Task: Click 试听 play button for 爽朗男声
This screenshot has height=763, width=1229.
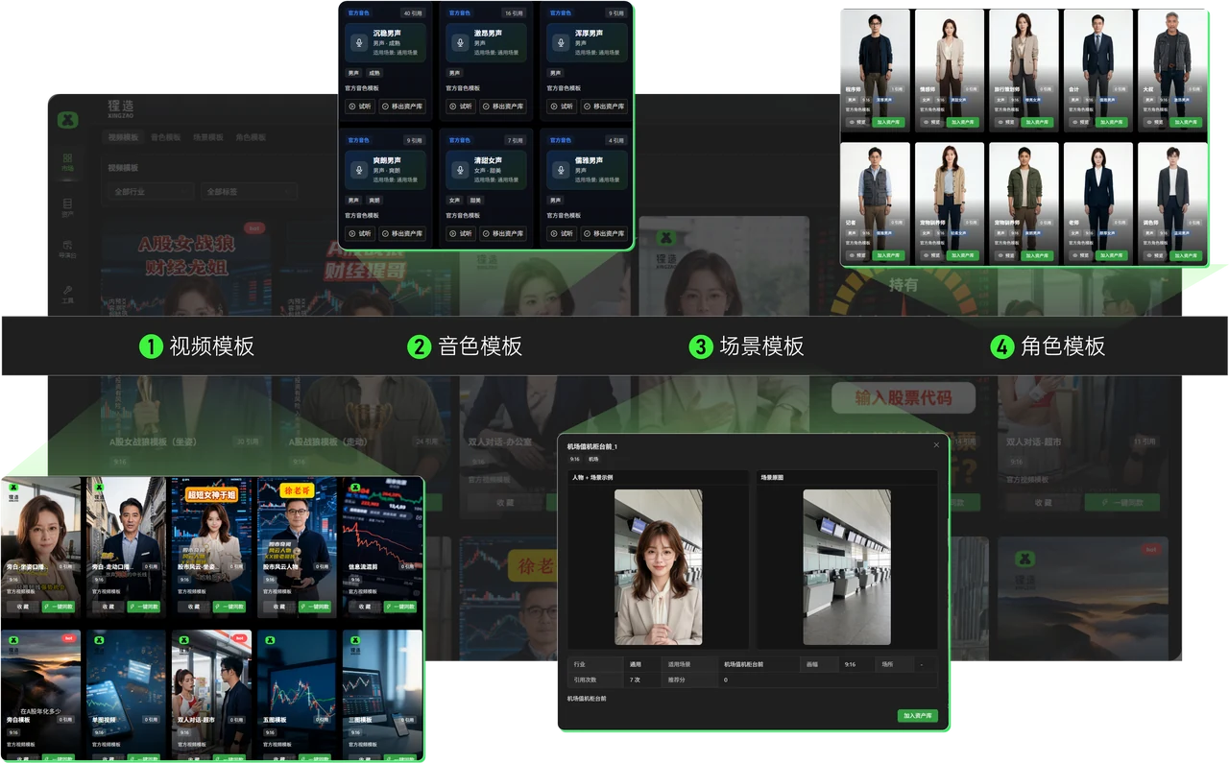Action: point(360,233)
